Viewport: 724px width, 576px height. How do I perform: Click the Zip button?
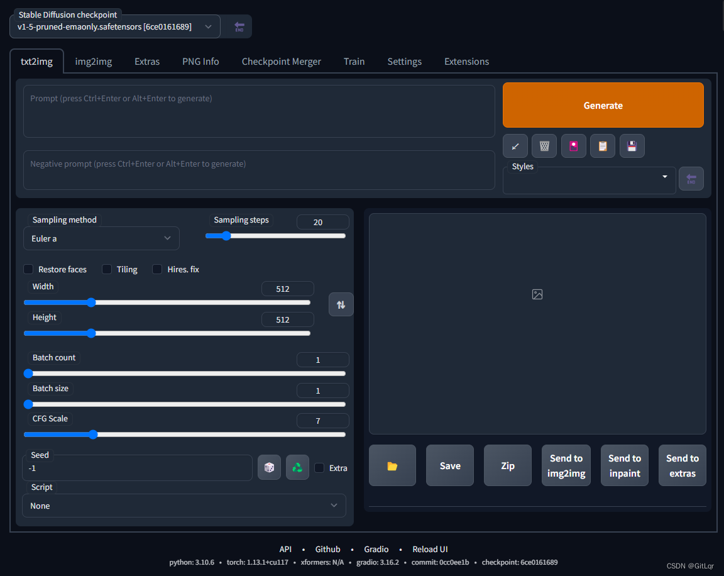pos(507,465)
